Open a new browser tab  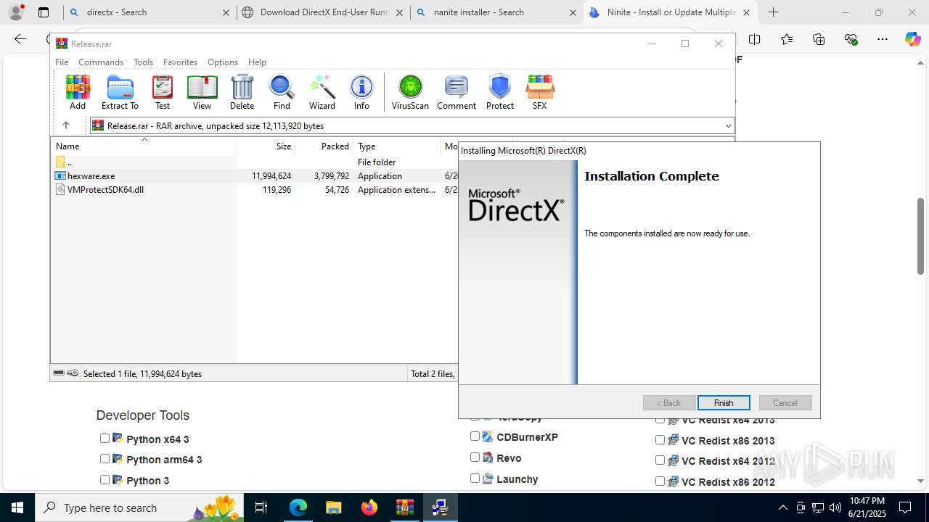point(774,12)
